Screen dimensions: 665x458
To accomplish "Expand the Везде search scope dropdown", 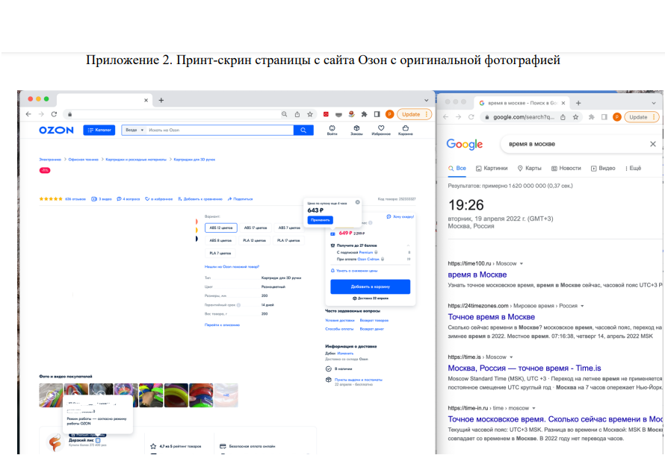I will point(134,131).
